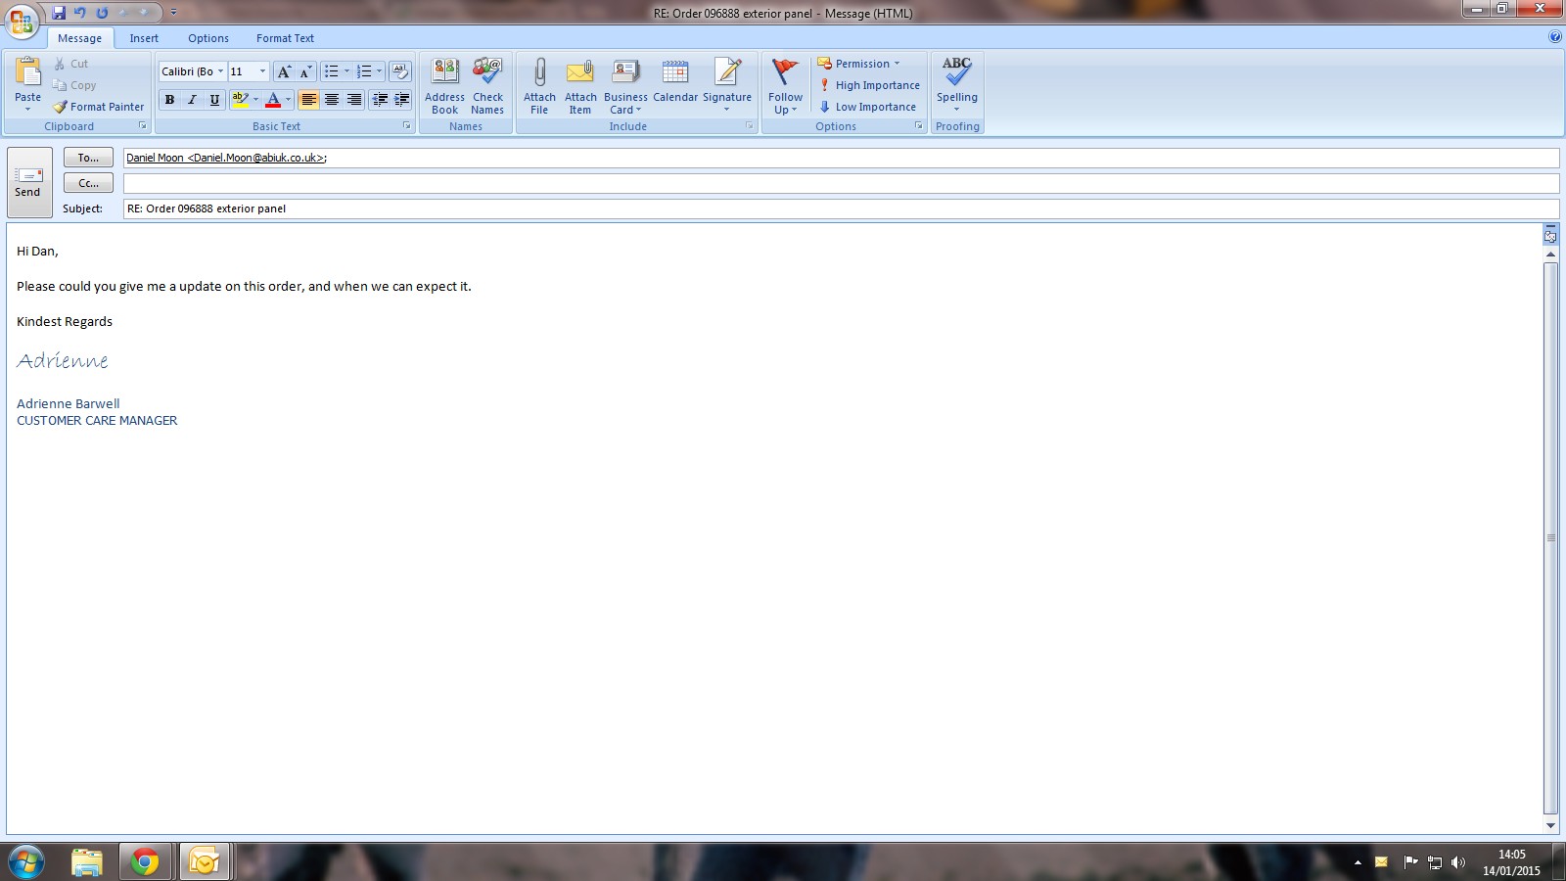Open the Format Text tab
The width and height of the screenshot is (1566, 881).
pyautogui.click(x=285, y=38)
